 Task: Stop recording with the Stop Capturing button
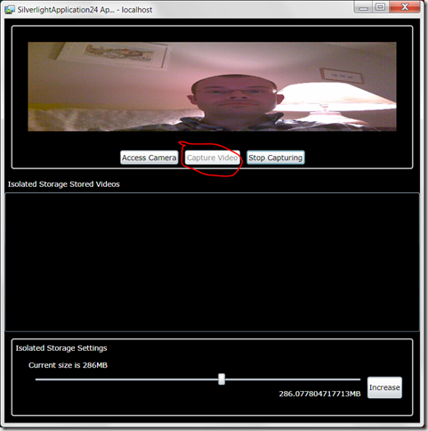coord(276,158)
